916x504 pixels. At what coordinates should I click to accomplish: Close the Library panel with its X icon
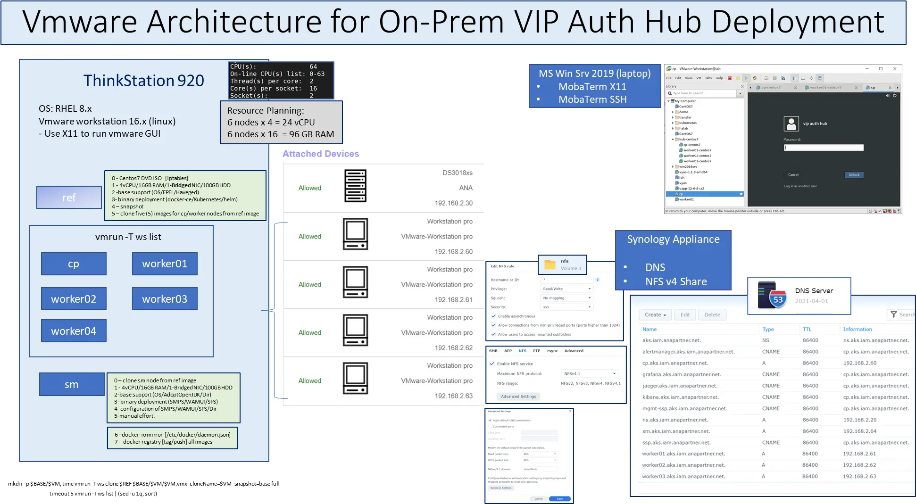pos(742,86)
